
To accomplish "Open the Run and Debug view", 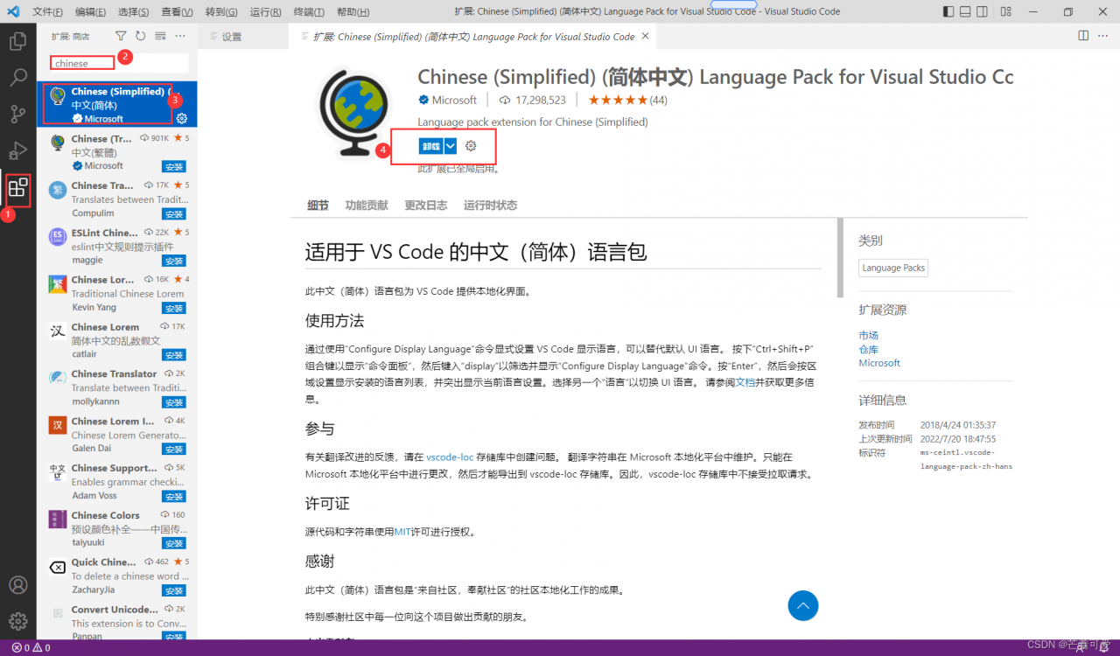I will pyautogui.click(x=17, y=150).
